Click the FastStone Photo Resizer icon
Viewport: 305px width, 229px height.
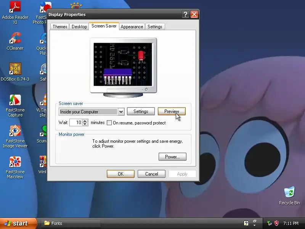(x=40, y=12)
